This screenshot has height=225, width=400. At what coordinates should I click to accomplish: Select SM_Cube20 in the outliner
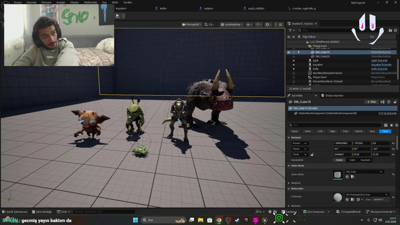(x=322, y=56)
